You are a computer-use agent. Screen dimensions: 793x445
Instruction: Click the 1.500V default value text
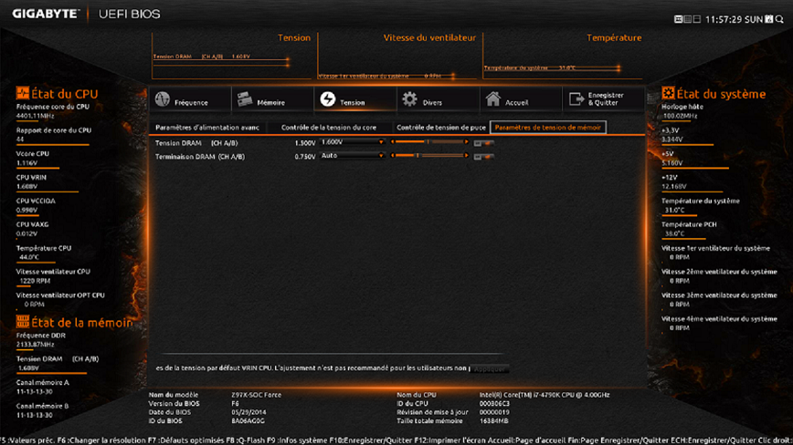(x=305, y=143)
